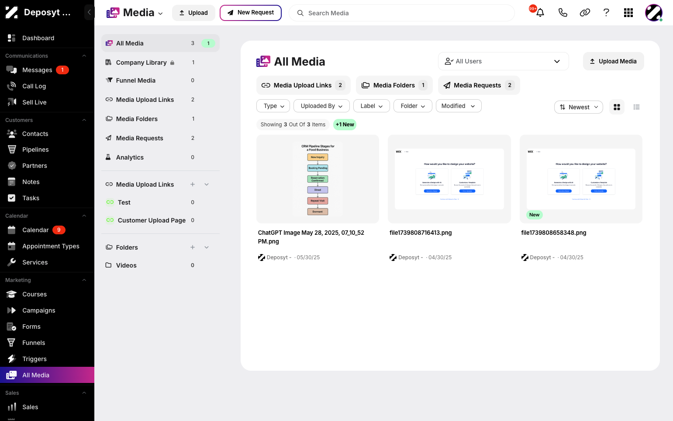
Task: Click the New Request button
Action: tap(251, 13)
